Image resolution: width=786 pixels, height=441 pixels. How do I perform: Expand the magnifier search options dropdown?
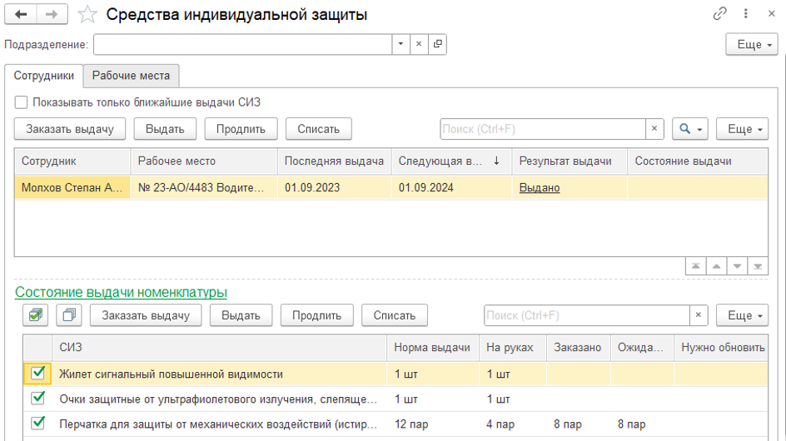coord(690,129)
